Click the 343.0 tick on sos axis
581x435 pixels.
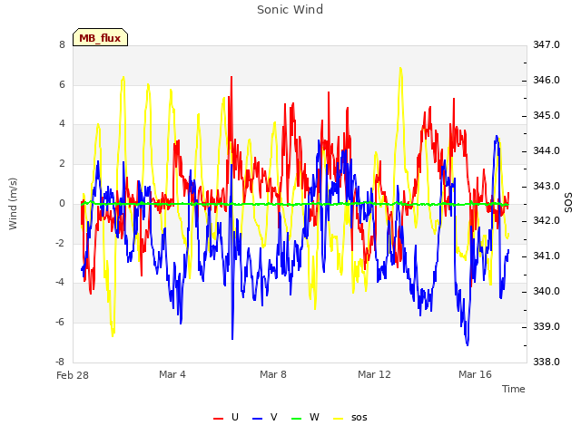(547, 186)
